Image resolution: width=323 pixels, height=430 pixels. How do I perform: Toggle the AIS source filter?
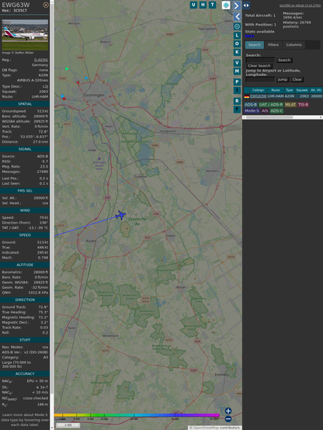(265, 111)
